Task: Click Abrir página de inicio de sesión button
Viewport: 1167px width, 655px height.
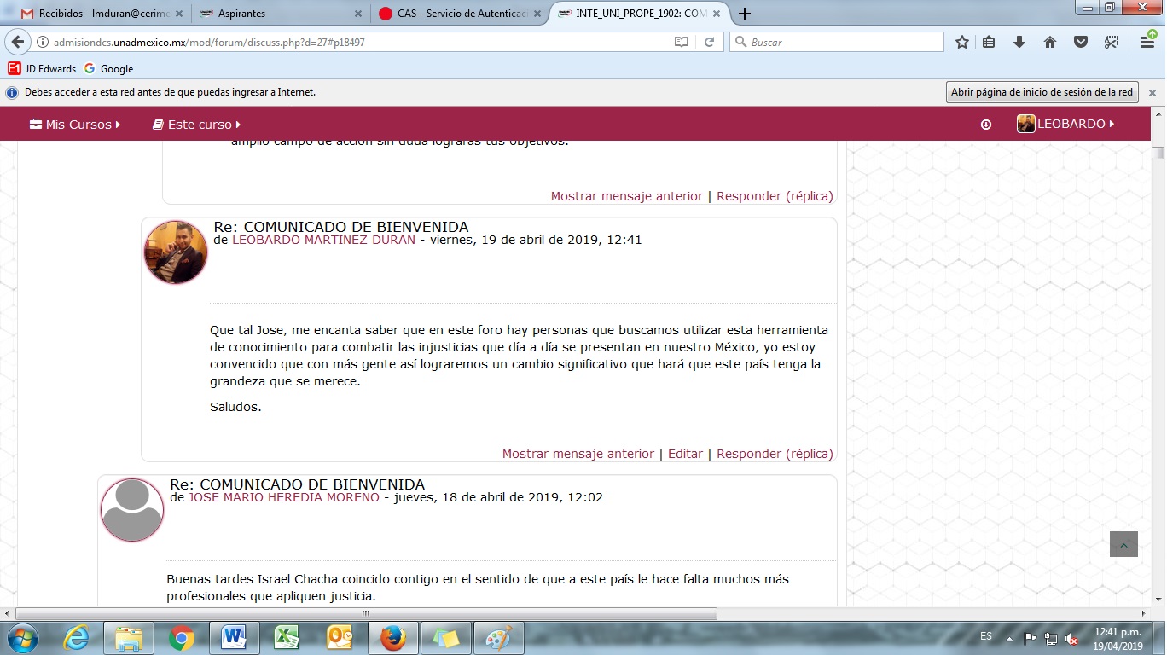Action: pyautogui.click(x=1042, y=92)
